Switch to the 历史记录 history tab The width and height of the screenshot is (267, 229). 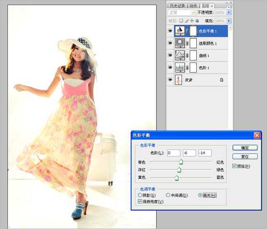pyautogui.click(x=177, y=6)
